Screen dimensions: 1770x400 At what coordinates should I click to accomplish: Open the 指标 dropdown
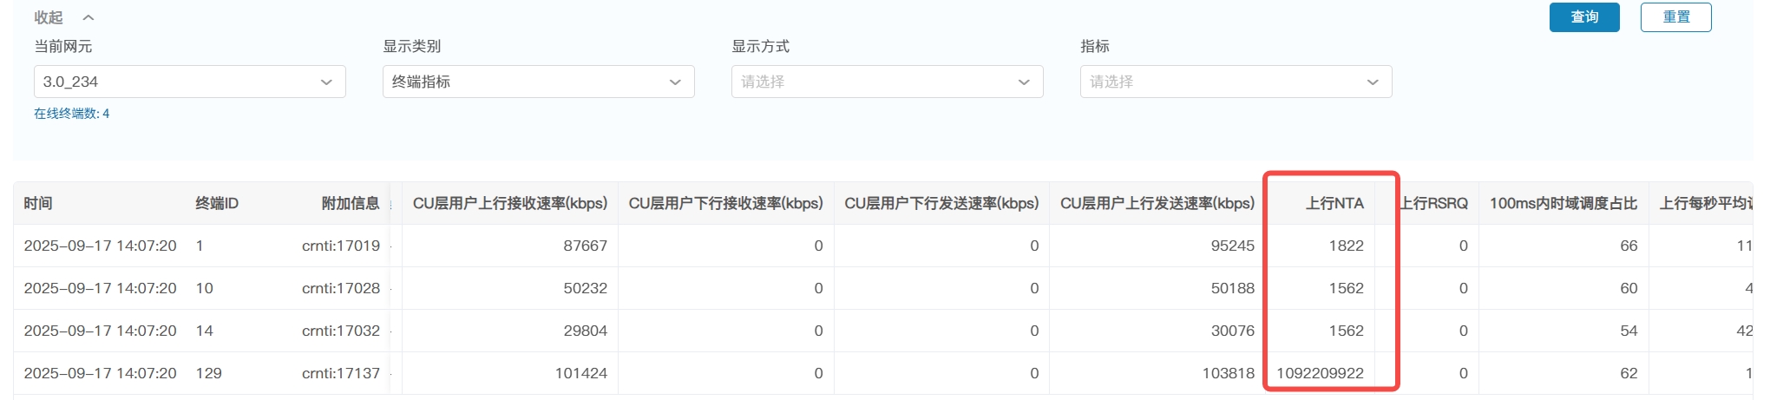(x=1236, y=82)
